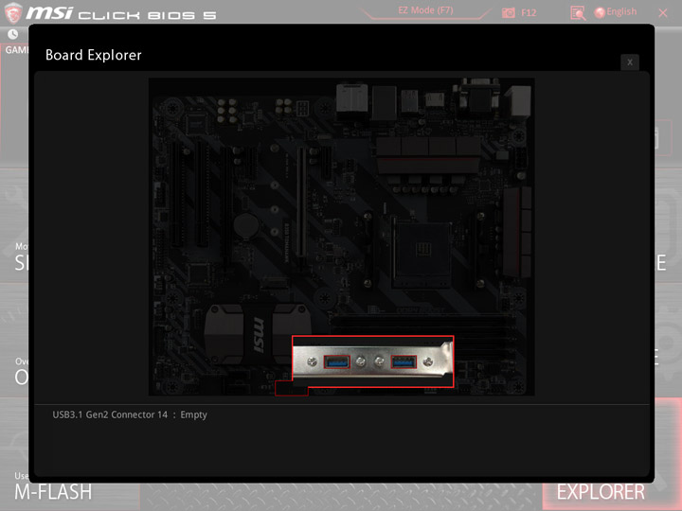The image size is (682, 511).
Task: Select the left blue USB port on bracket
Action: click(336, 361)
